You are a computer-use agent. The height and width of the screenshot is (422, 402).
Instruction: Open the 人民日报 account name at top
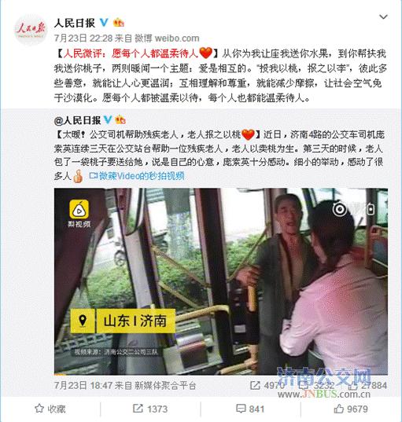[75, 23]
